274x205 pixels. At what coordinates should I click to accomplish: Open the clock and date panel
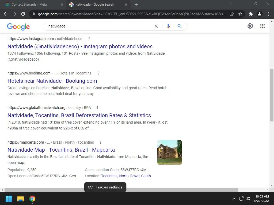click(x=261, y=199)
